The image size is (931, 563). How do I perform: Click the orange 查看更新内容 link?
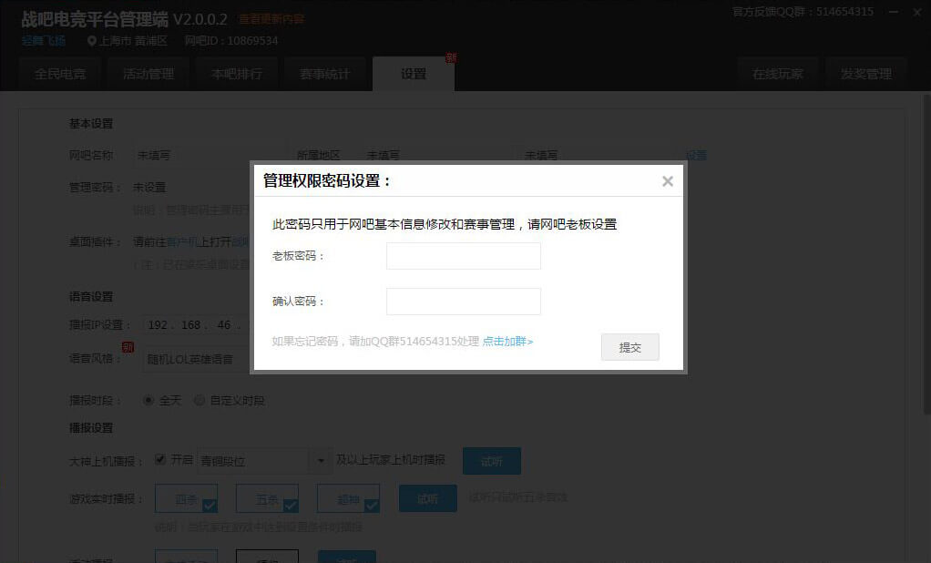pos(271,19)
